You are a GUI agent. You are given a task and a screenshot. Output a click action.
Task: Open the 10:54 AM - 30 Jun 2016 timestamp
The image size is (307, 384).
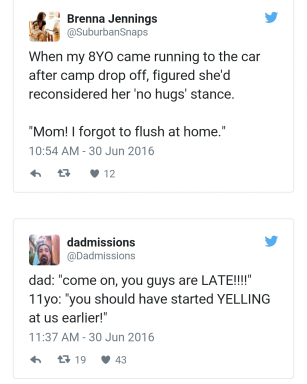(91, 150)
